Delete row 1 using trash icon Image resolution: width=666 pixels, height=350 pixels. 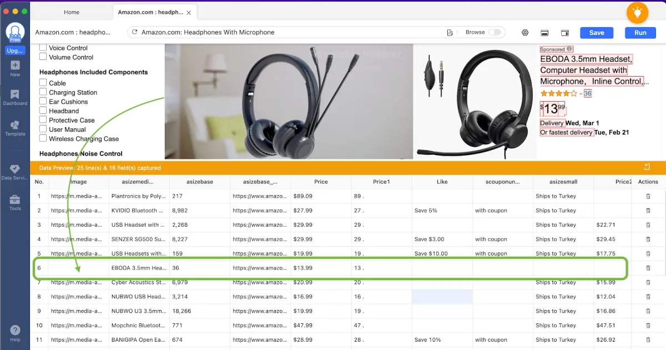648,196
